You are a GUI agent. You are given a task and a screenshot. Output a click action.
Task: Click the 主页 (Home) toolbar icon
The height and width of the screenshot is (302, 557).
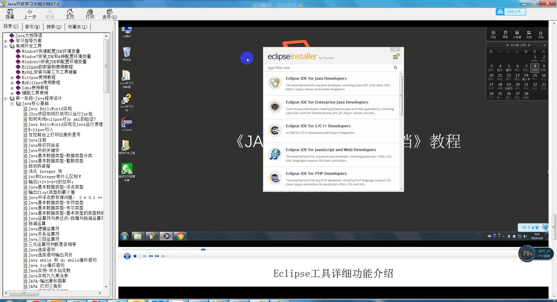click(x=70, y=14)
